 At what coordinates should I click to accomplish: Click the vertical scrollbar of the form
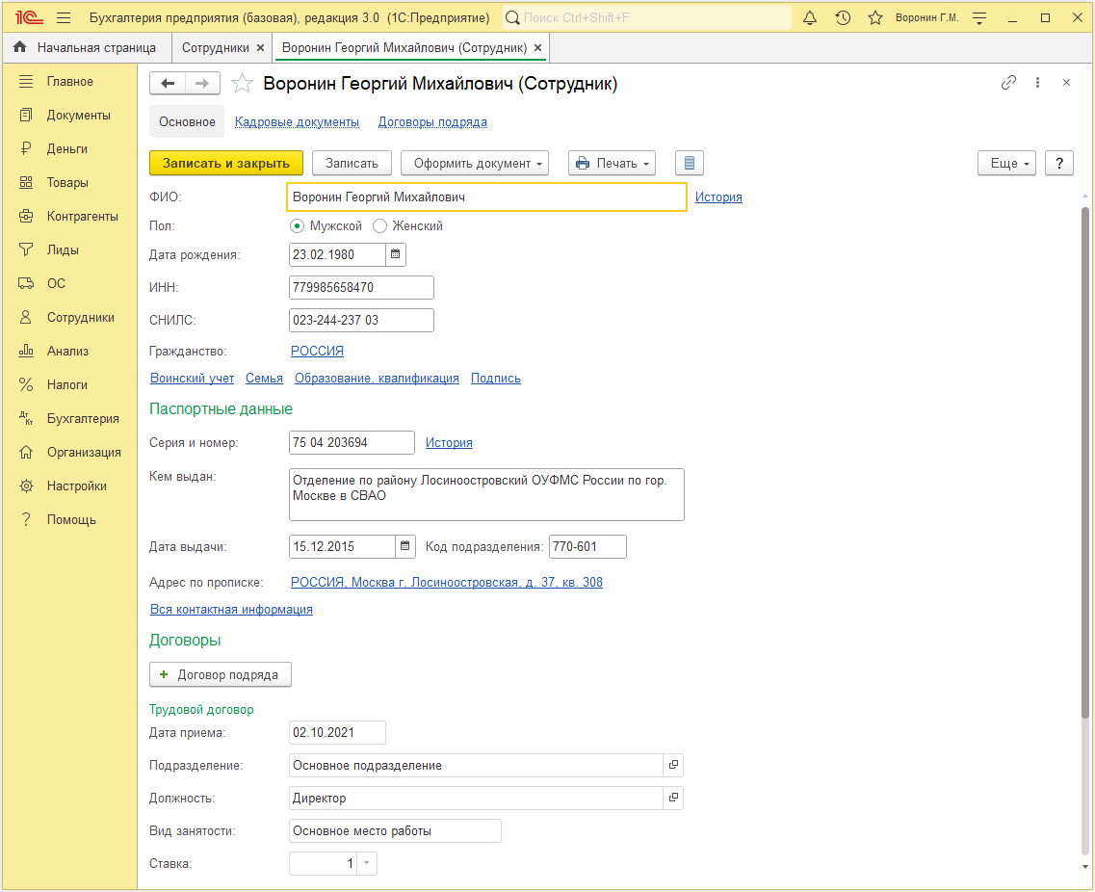[x=1084, y=462]
